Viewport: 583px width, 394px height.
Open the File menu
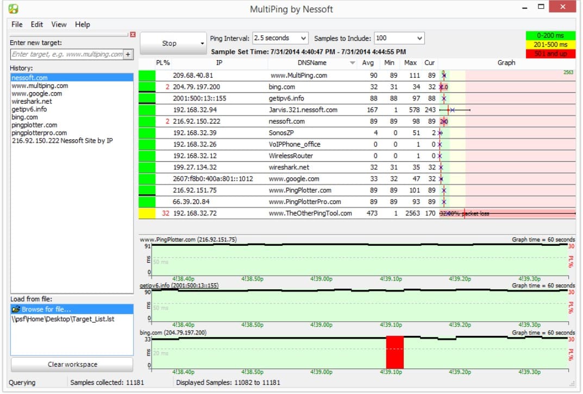[x=17, y=24]
